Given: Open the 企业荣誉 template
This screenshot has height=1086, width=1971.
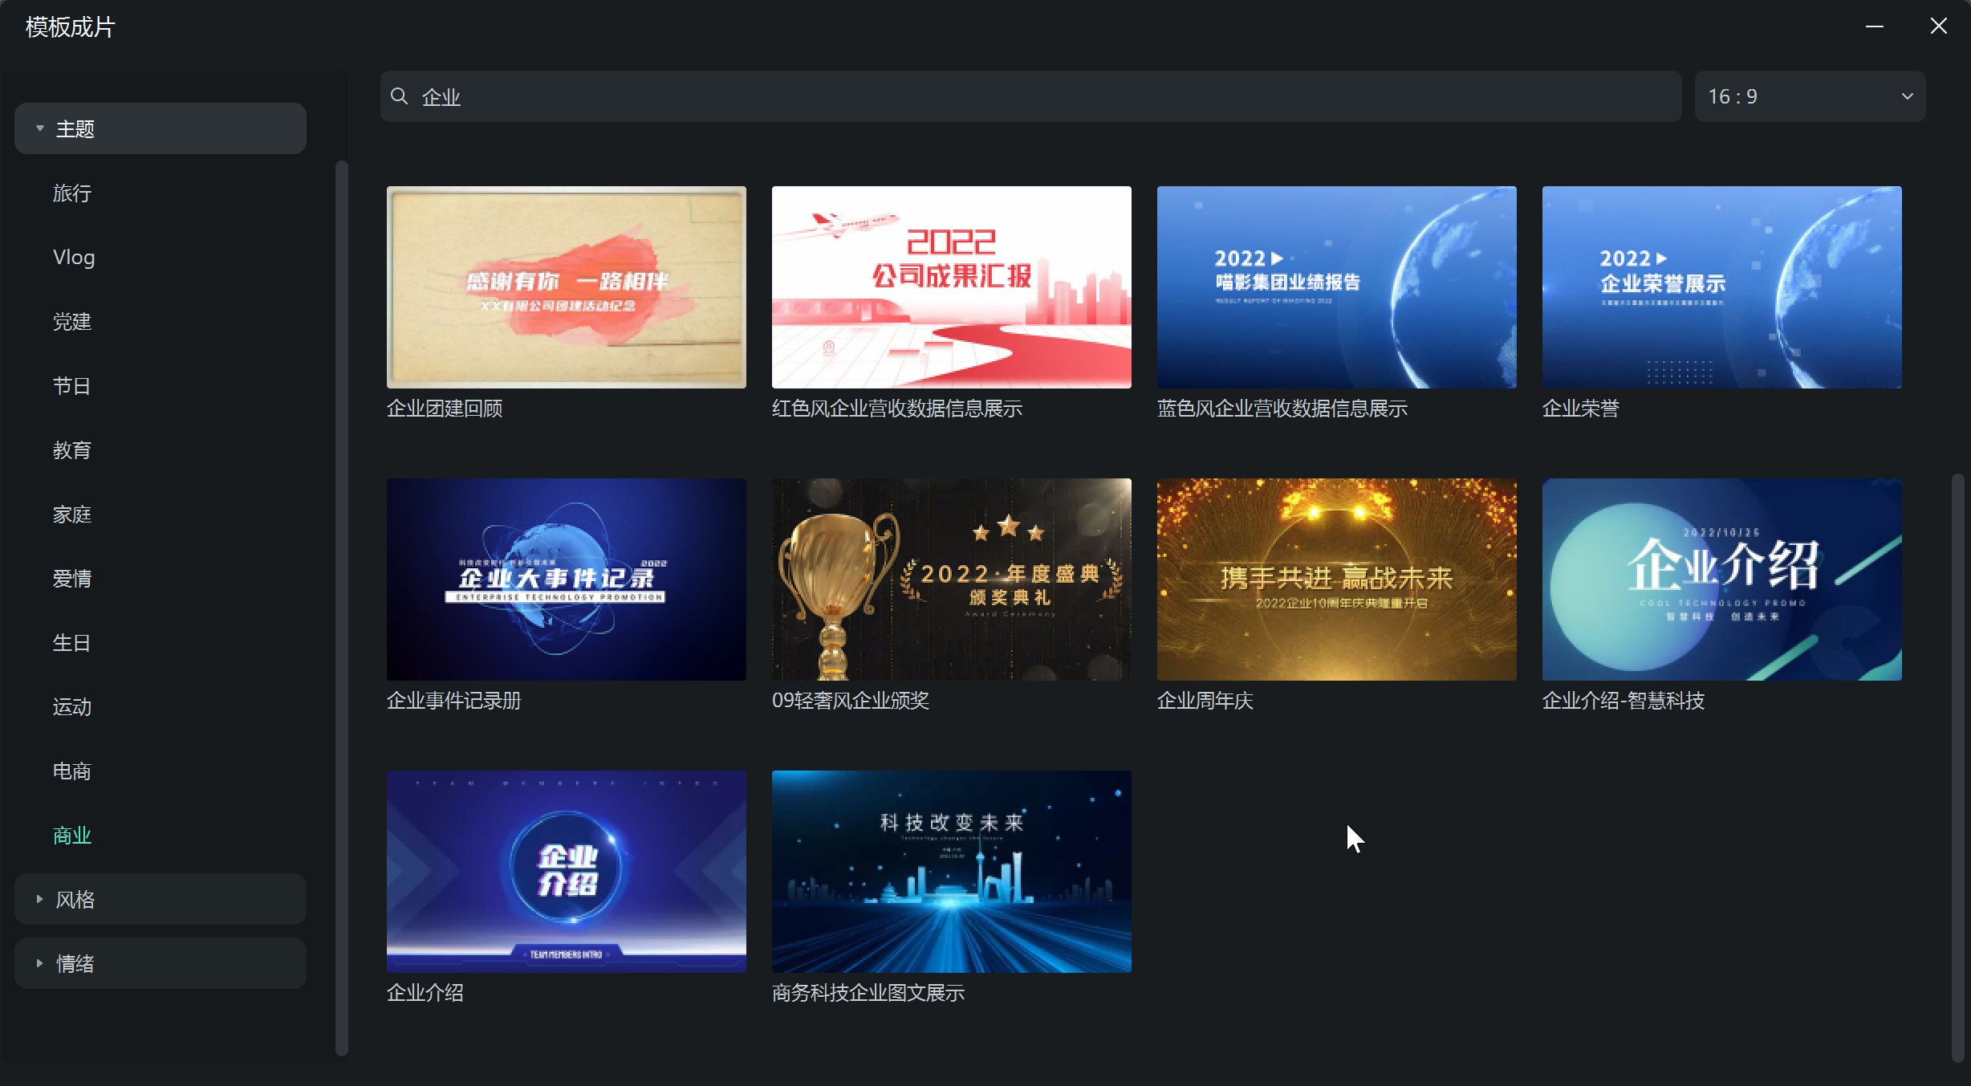Looking at the screenshot, I should 1721,287.
